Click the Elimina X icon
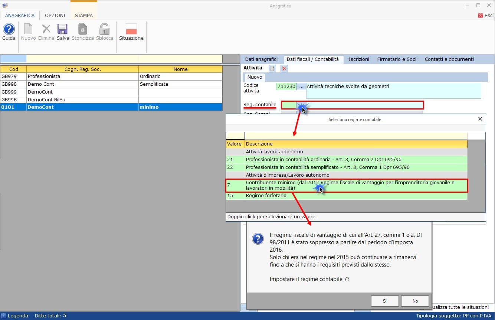The height and width of the screenshot is (320, 495). [46, 29]
